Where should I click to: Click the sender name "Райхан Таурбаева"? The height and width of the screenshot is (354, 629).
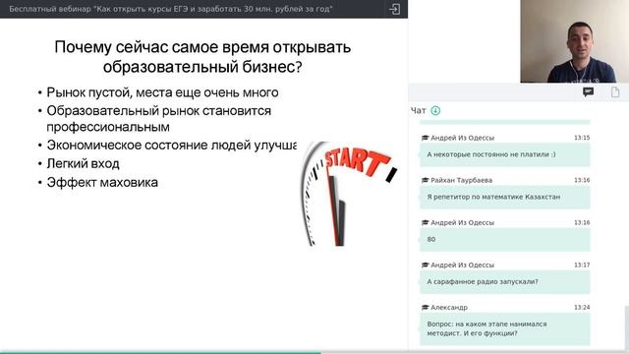coord(461,180)
